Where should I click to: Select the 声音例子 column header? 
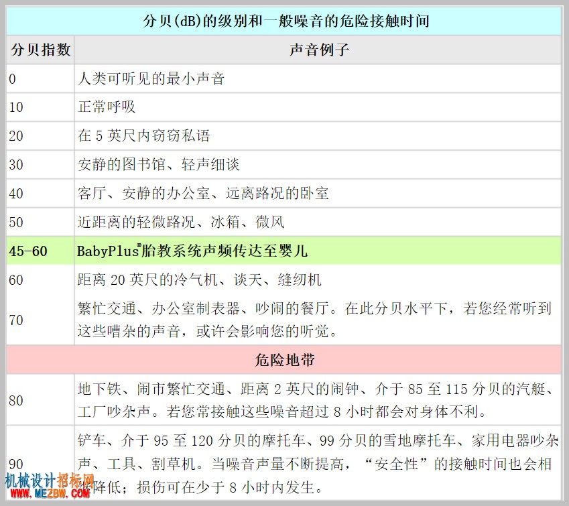pos(318,50)
